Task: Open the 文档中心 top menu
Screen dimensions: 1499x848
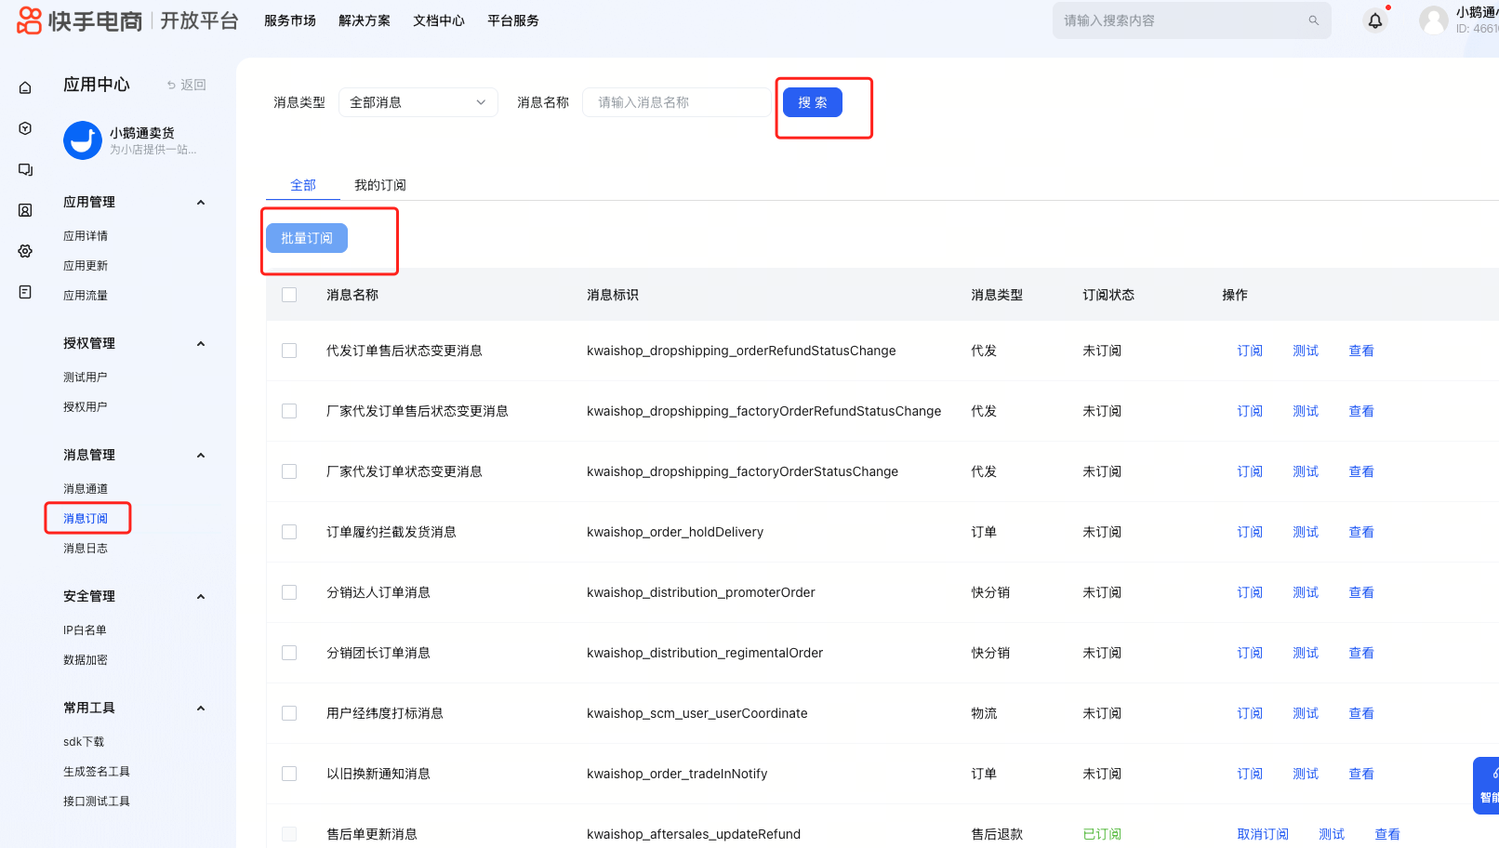Action: pos(439,20)
